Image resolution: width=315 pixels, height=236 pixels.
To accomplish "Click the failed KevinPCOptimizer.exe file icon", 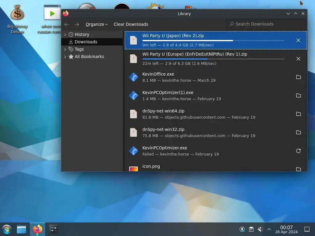I will (x=134, y=151).
